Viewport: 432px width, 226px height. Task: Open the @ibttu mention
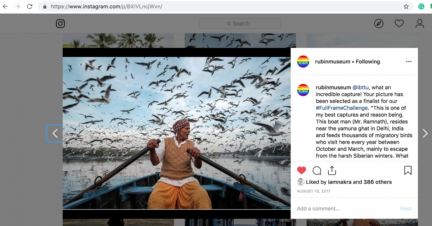361,87
